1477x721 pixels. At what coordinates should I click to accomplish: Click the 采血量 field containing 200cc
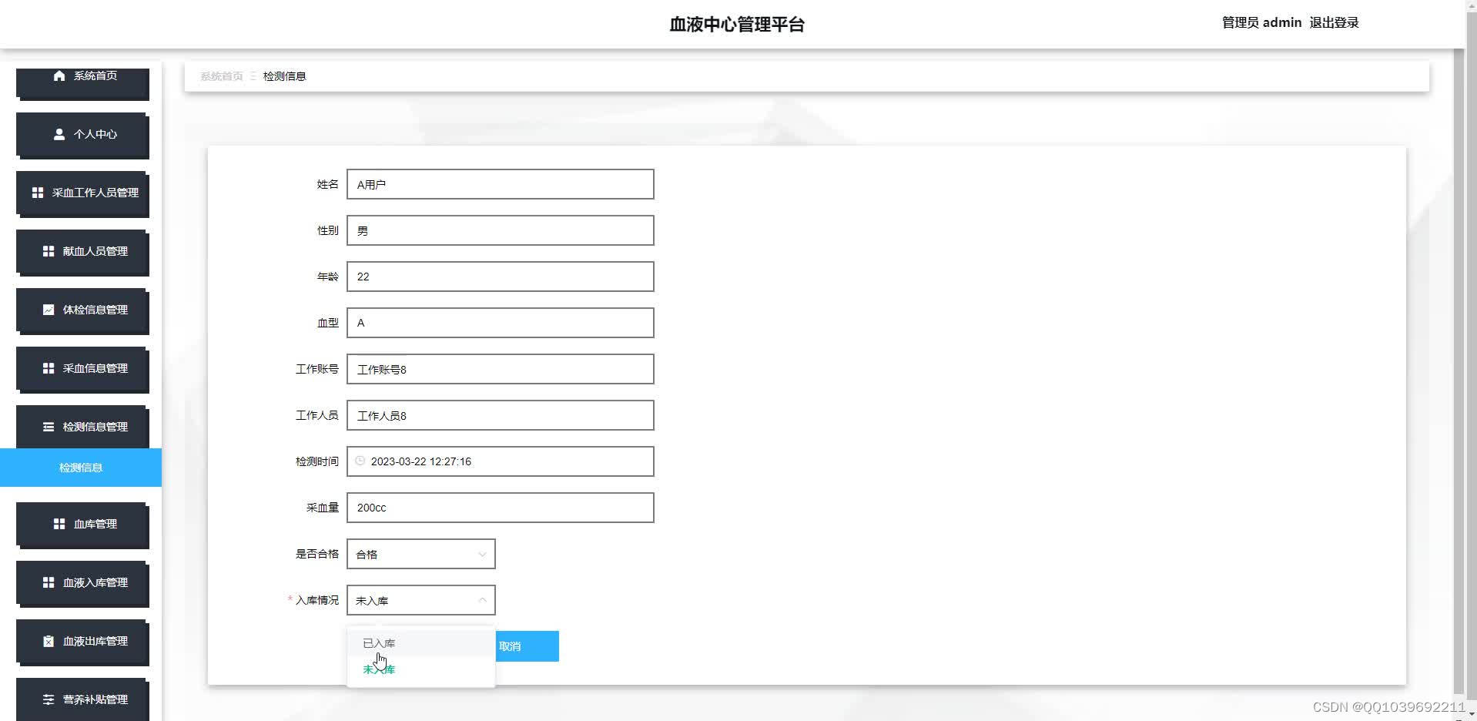501,508
